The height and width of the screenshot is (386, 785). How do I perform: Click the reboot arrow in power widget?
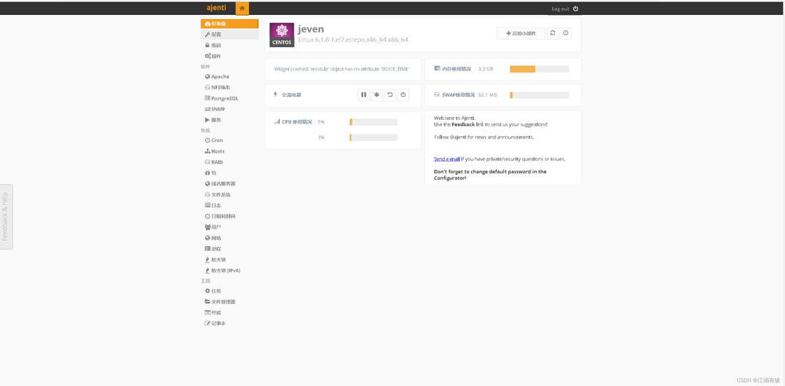tap(390, 95)
